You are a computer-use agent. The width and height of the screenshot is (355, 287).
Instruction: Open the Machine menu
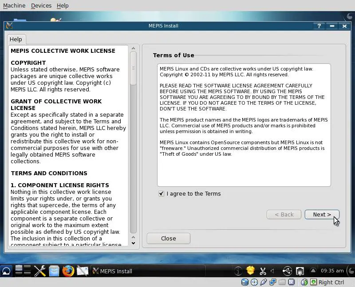[14, 5]
